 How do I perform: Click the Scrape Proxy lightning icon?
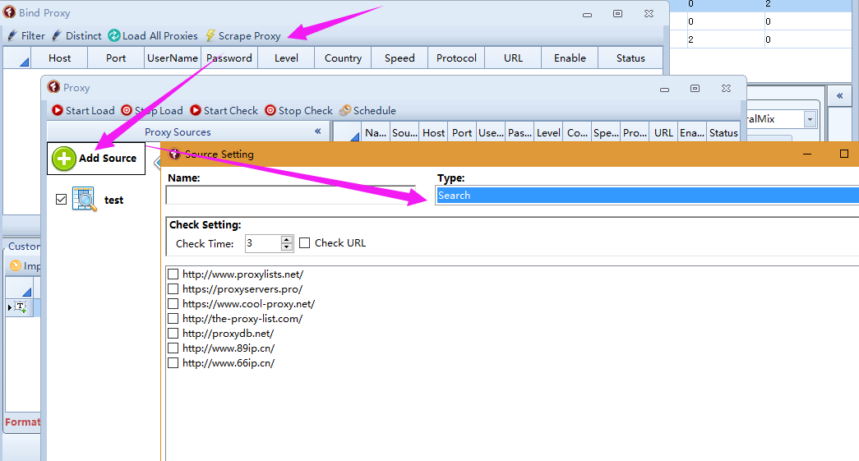(x=210, y=36)
